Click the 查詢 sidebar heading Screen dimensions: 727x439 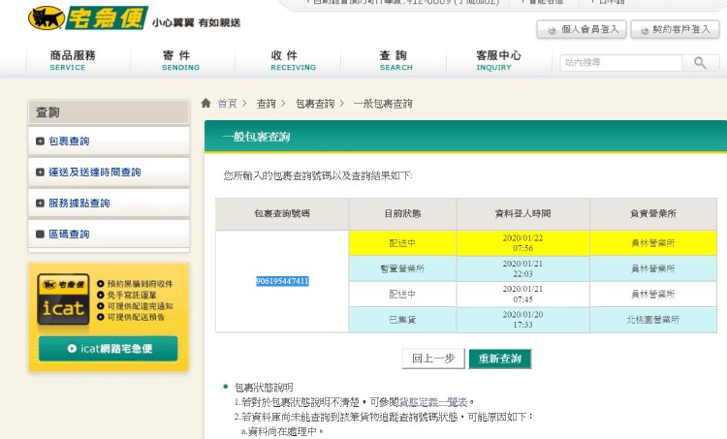click(109, 112)
